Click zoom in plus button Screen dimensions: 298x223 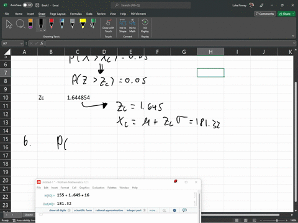(x=287, y=221)
